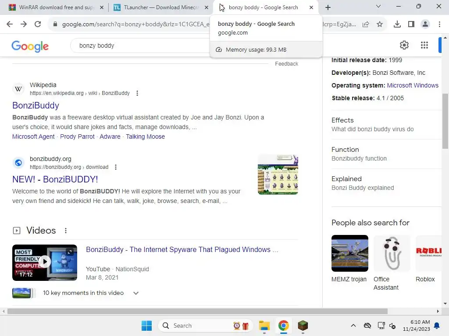
Task: Expand 10 key moments in this video
Action: (136, 293)
